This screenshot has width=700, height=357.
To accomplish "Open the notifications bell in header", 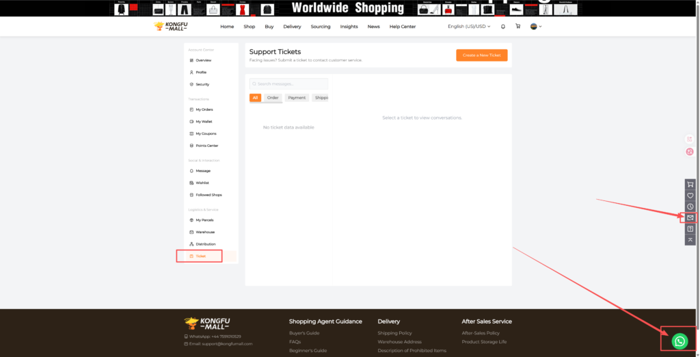I will [503, 27].
